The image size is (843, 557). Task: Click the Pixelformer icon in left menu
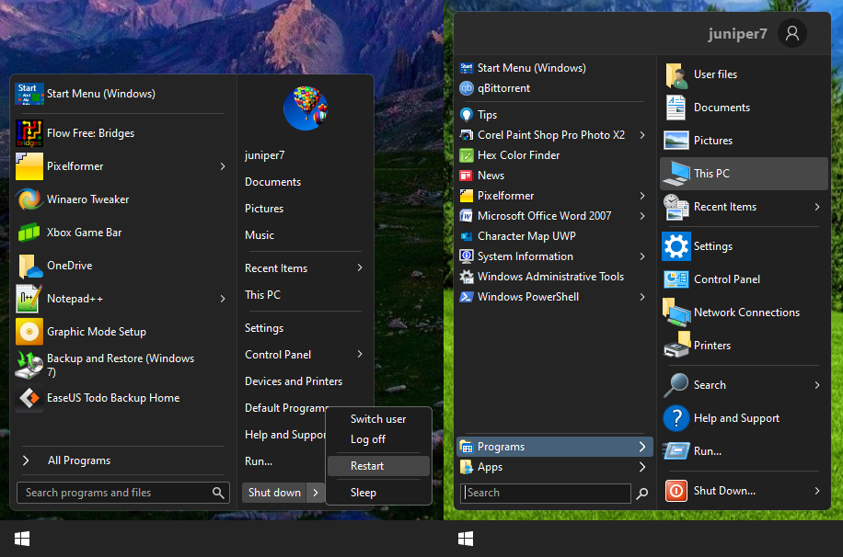(x=29, y=166)
